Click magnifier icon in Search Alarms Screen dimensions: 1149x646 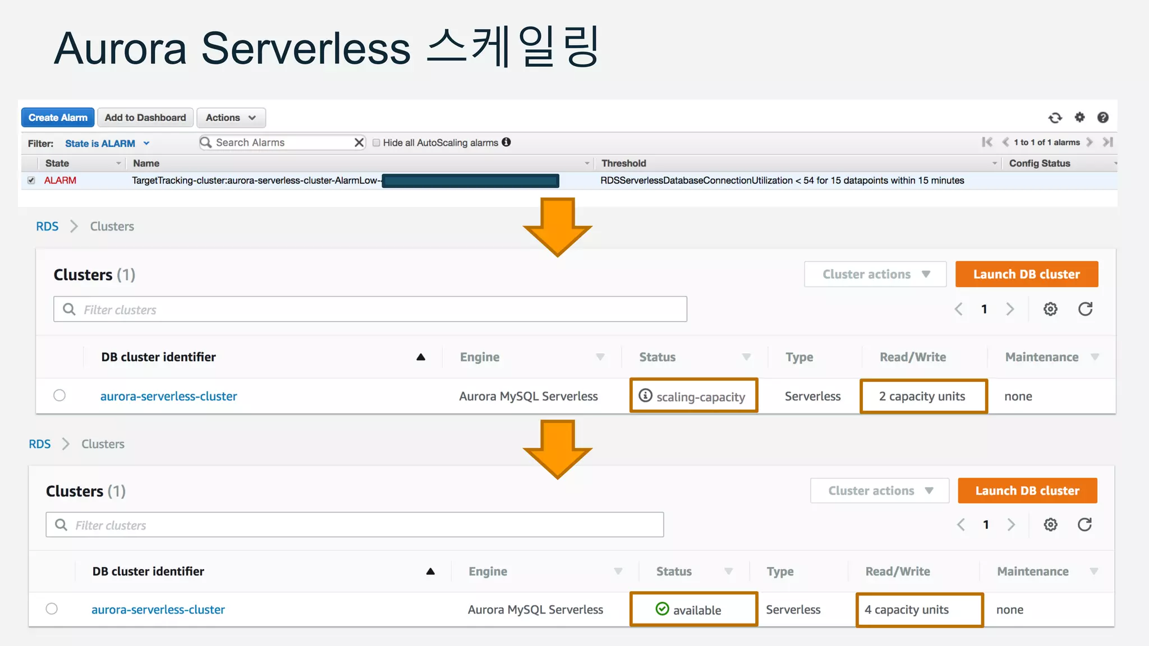(206, 142)
